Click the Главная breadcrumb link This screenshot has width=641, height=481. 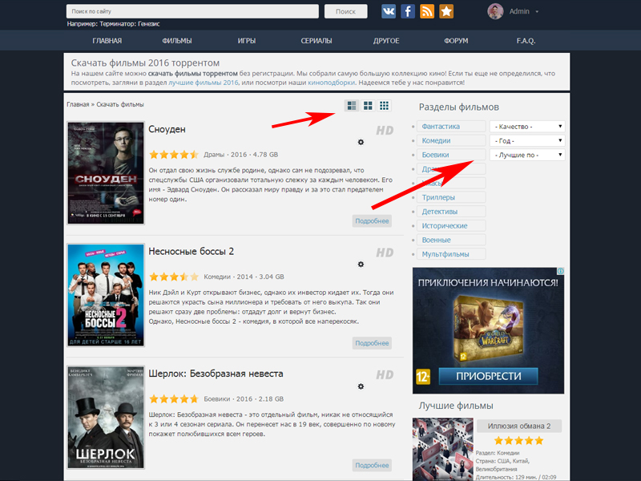point(78,104)
